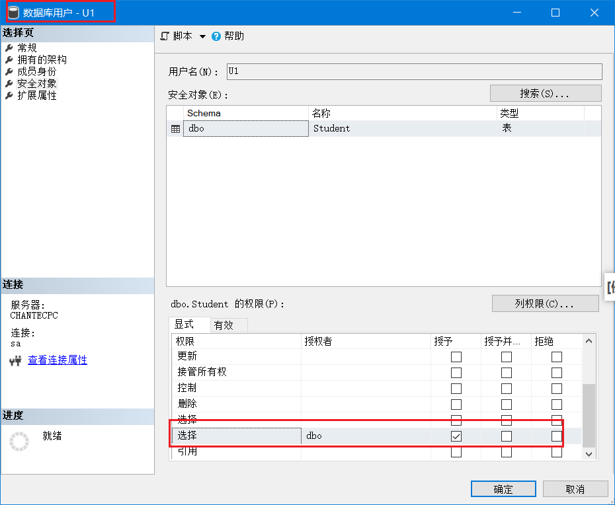The image size is (615, 505).
Task: Open help via the blue 帮助 question icon
Action: tap(216, 36)
